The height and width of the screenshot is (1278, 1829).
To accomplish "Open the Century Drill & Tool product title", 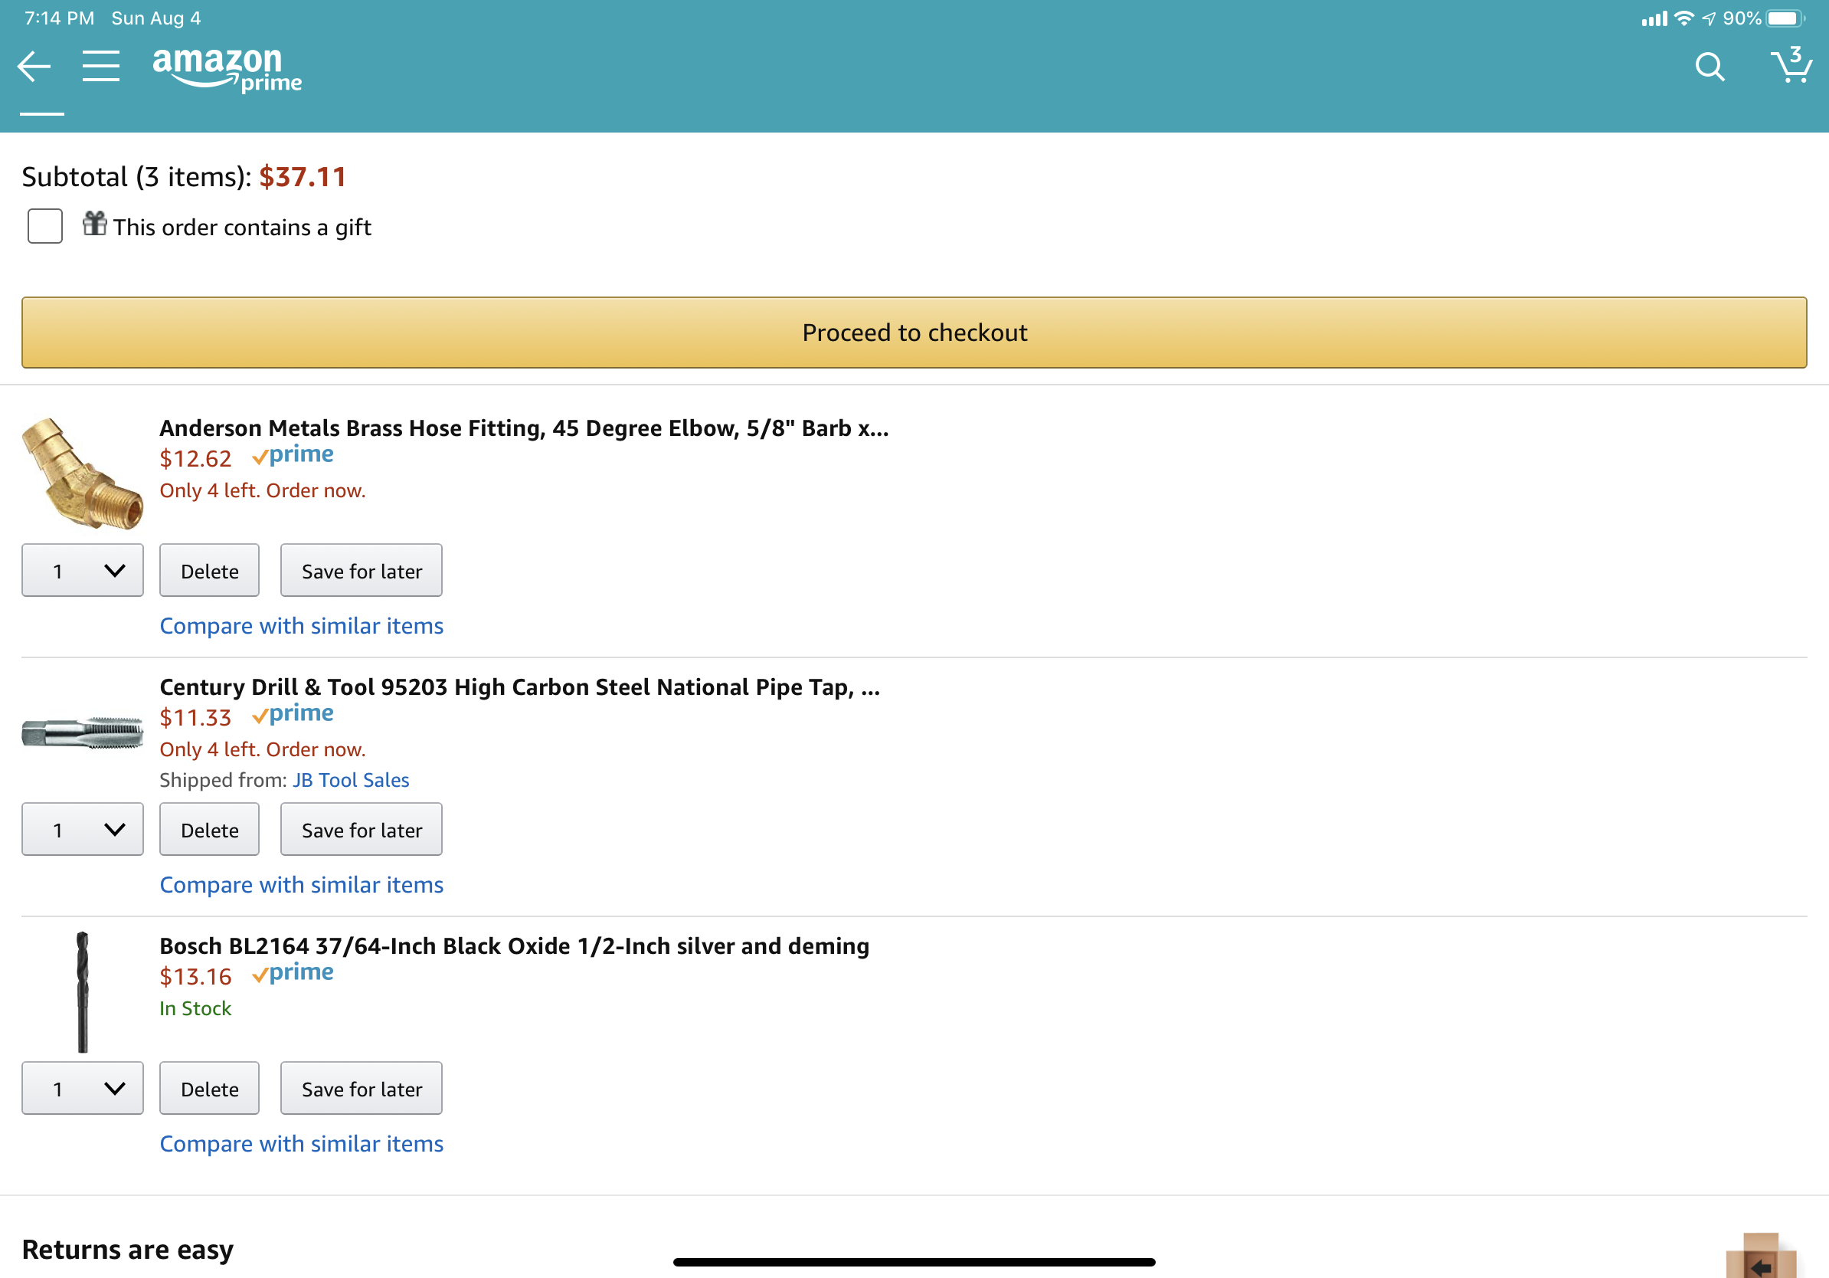I will point(519,687).
